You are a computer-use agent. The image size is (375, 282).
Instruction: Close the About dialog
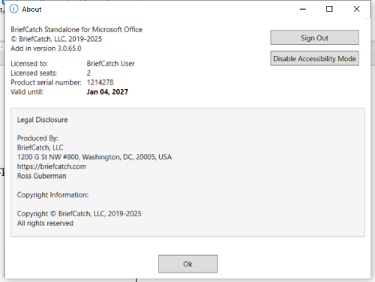356,9
